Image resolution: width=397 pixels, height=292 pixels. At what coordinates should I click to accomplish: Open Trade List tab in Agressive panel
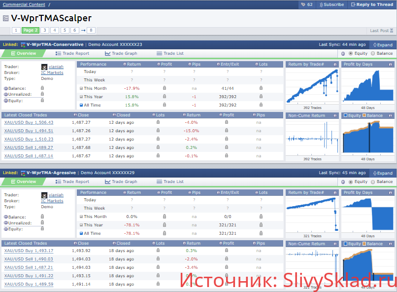click(x=170, y=182)
